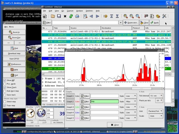Go to the first packet icon
Image resolution: width=179 pixels, height=134 pixels.
112,16
